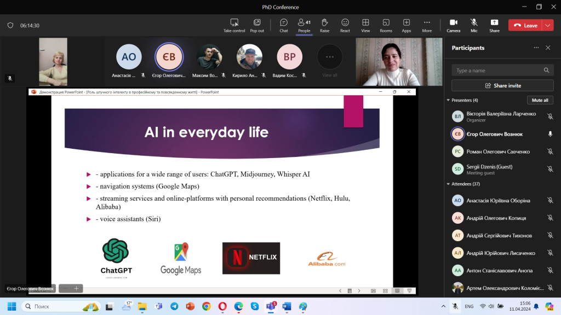Collapse the Attendees (37) section
This screenshot has height=315, width=561.
click(x=448, y=184)
